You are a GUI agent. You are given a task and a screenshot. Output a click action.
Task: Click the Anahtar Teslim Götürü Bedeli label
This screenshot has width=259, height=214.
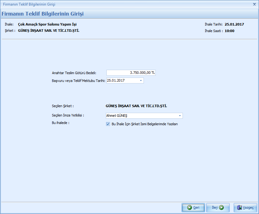coord(74,73)
